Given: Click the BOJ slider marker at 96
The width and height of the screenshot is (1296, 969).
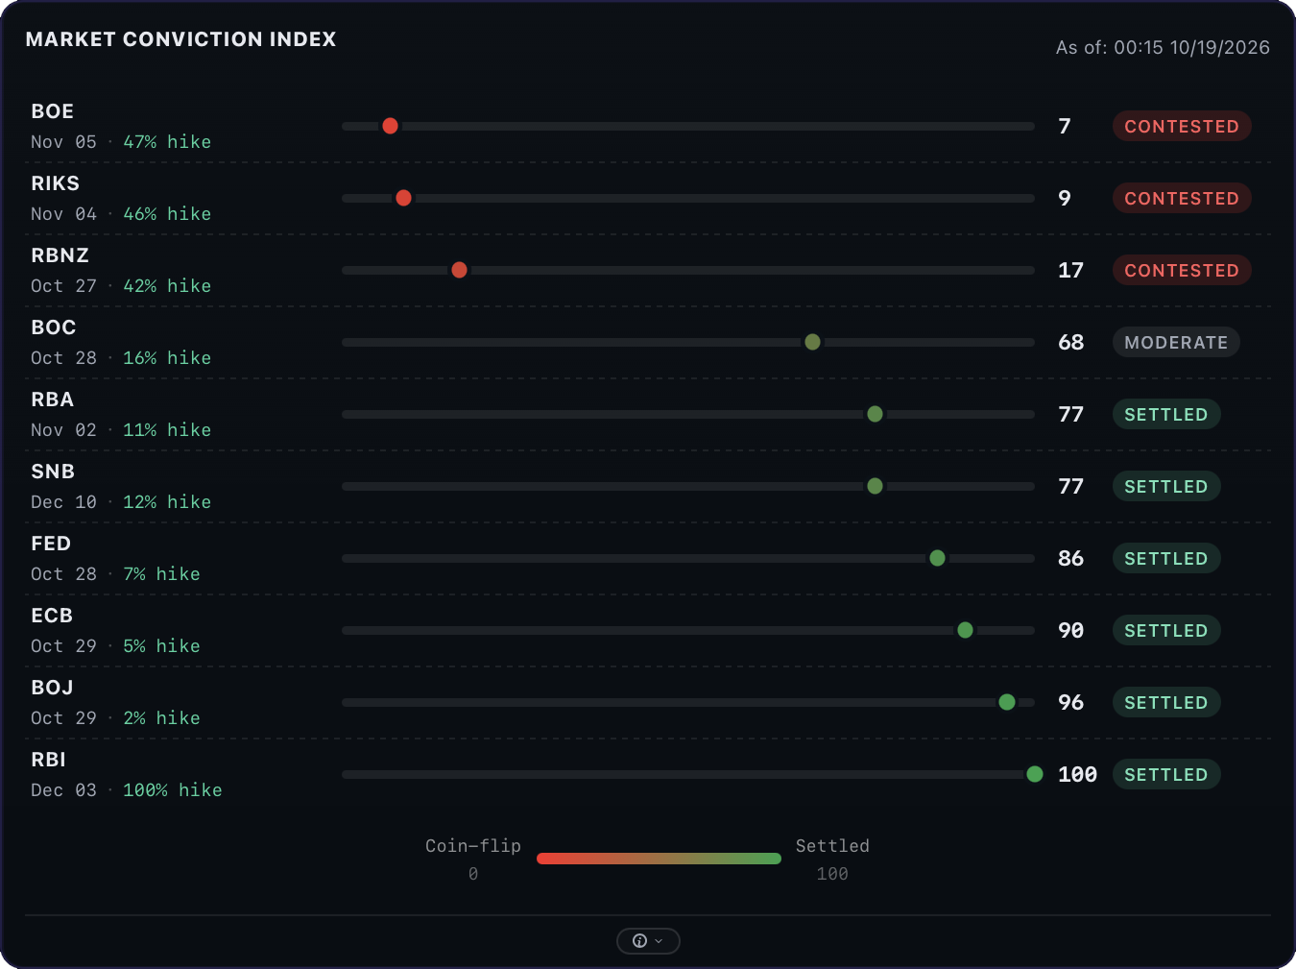Looking at the screenshot, I should [1007, 702].
